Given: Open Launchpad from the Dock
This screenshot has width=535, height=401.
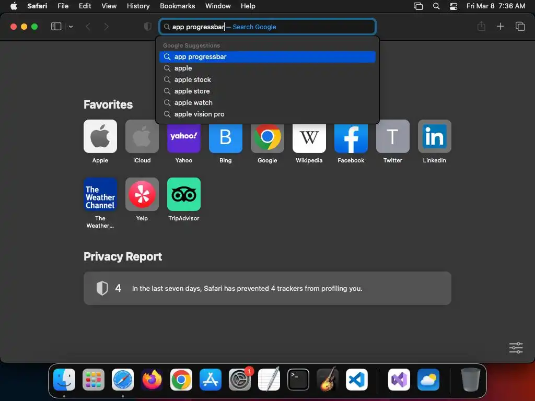Looking at the screenshot, I should [94, 380].
